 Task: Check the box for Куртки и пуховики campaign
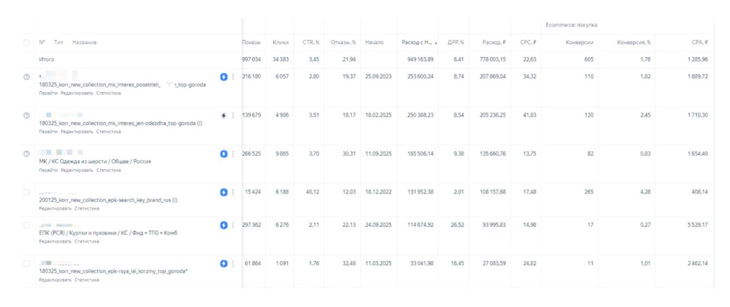(27, 225)
